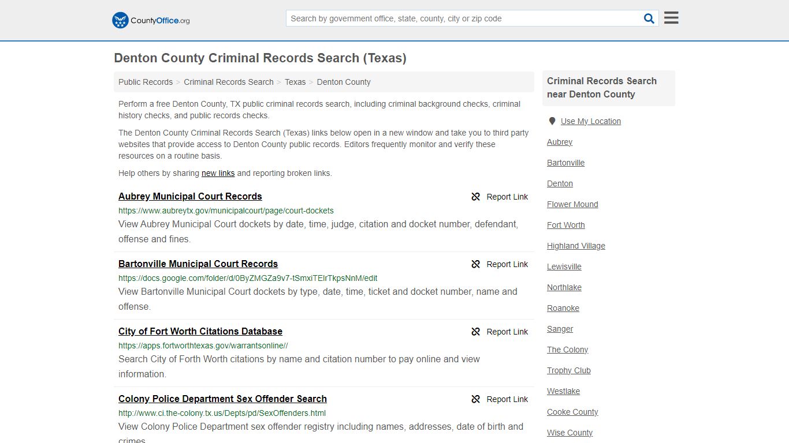
Task: Open Criminal Records Search breadcrumb
Action: tap(229, 82)
